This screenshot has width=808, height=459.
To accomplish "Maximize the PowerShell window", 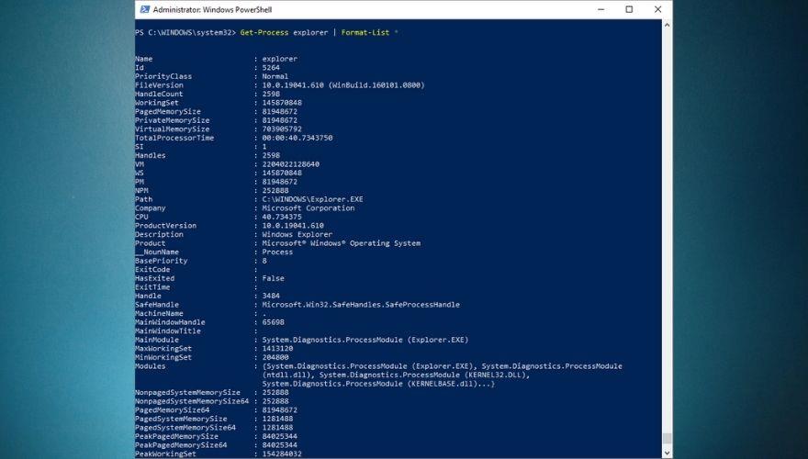I will coord(629,9).
